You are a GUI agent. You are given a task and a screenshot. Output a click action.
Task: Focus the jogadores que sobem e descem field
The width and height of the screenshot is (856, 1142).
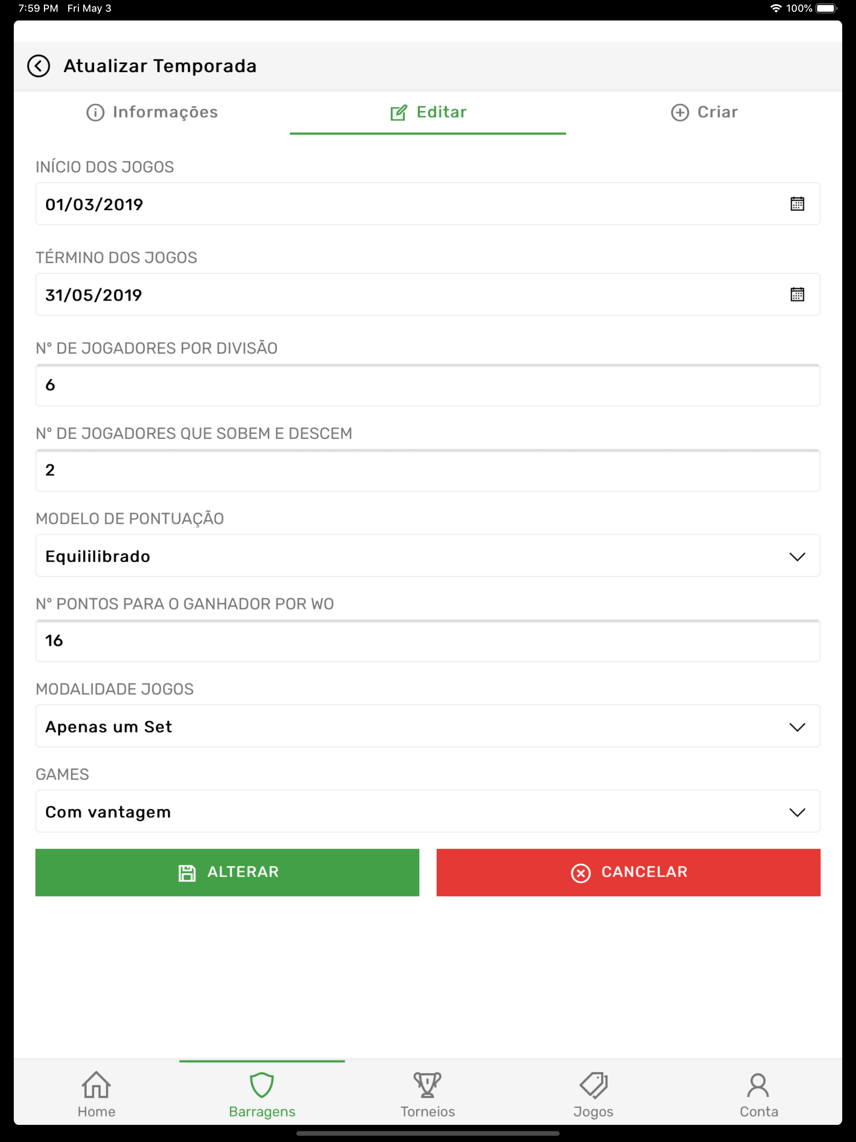pos(428,470)
